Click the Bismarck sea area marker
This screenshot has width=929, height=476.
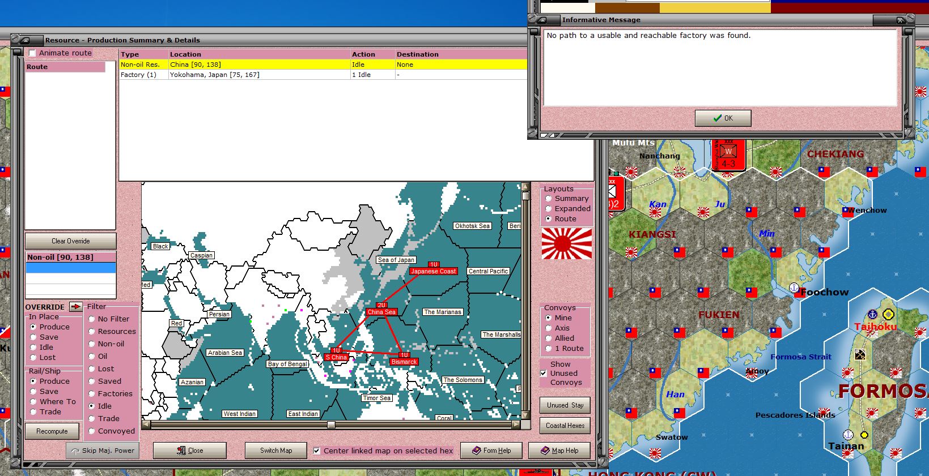click(404, 362)
